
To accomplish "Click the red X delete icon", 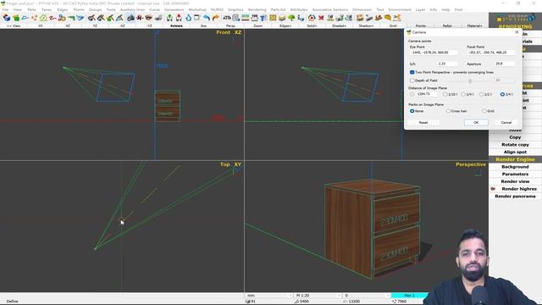I will click(321, 18).
